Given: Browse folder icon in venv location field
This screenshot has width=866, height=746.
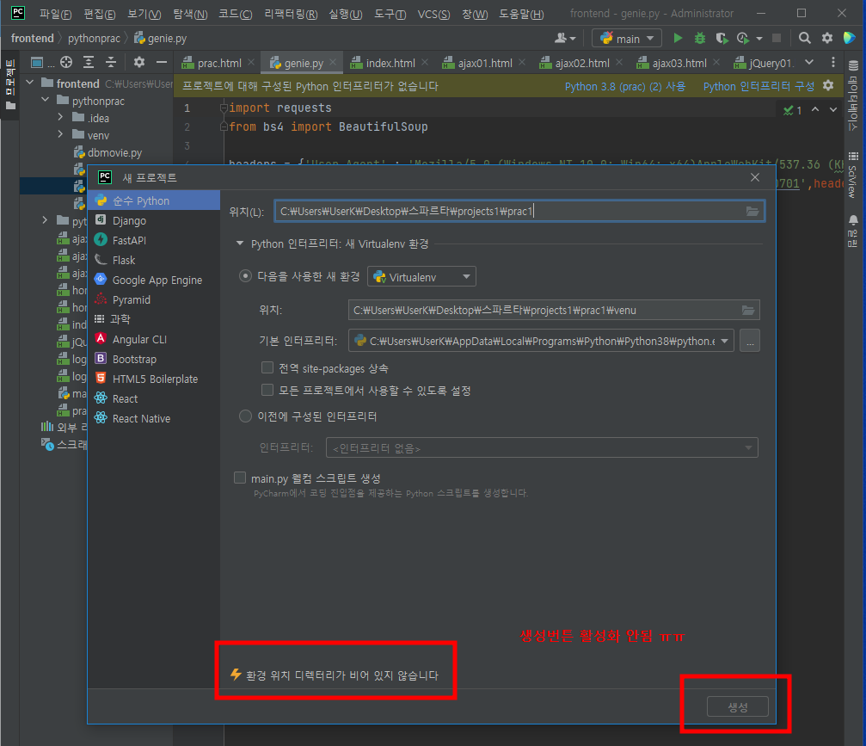Looking at the screenshot, I should tap(748, 310).
